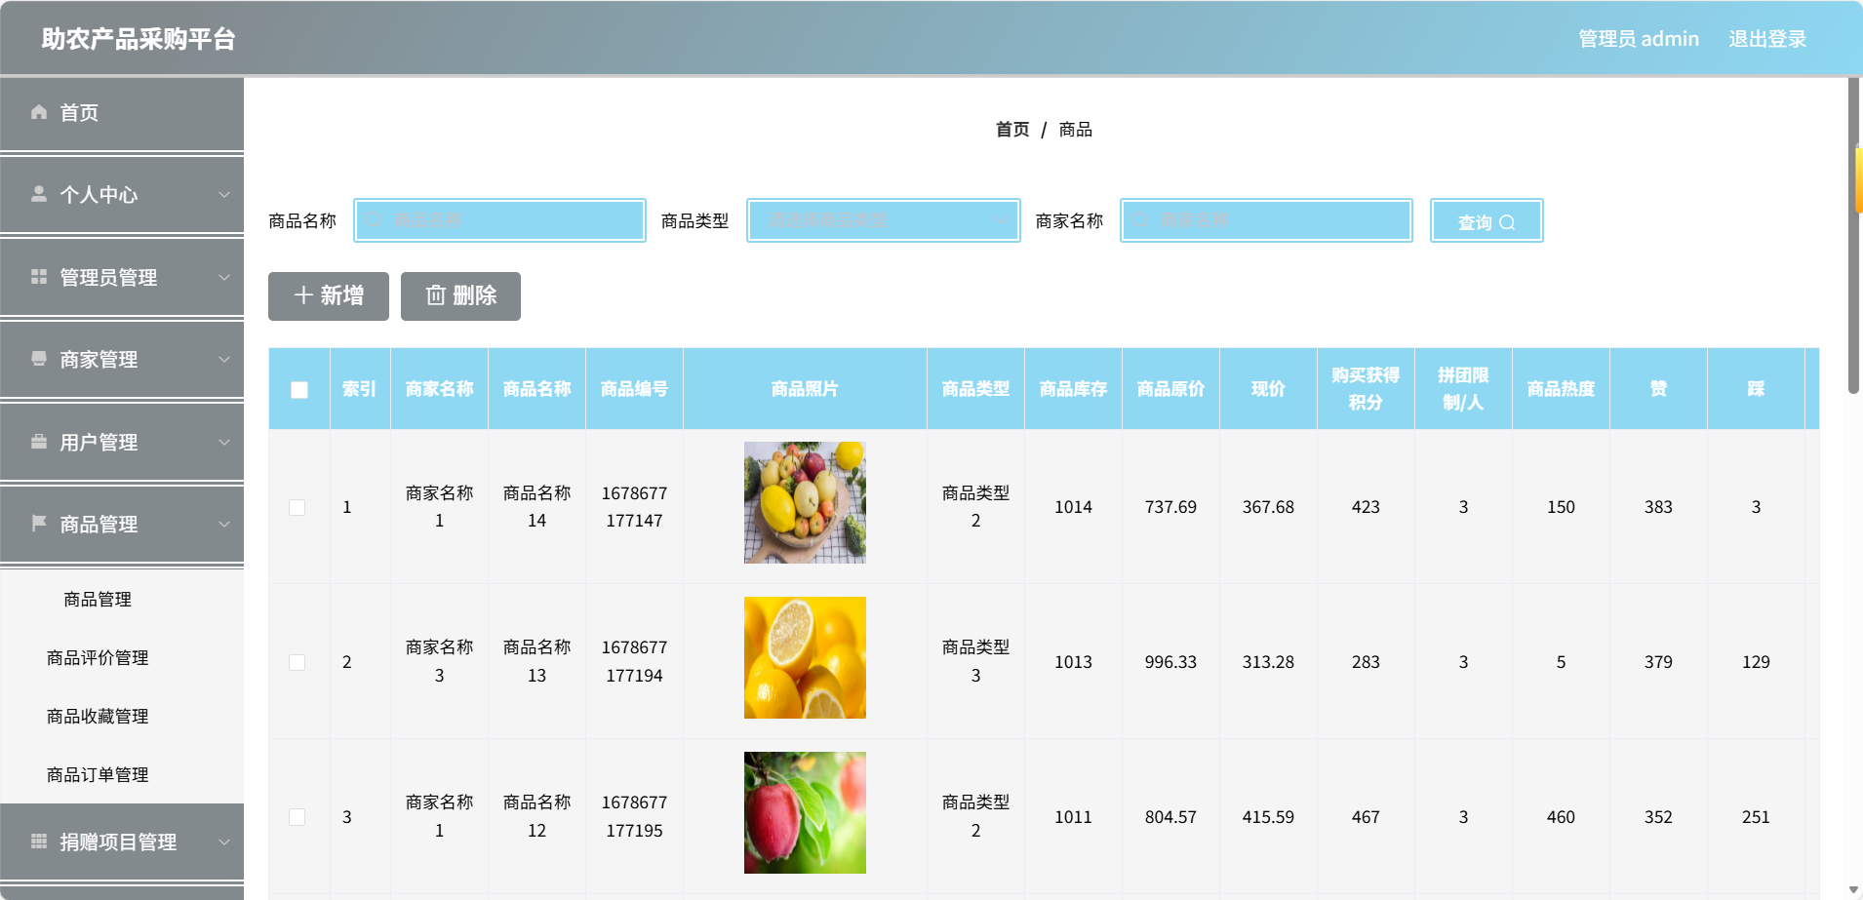Click the page vertical scrollbar thumb
This screenshot has width=1863, height=900.
pyautogui.click(x=1854, y=235)
